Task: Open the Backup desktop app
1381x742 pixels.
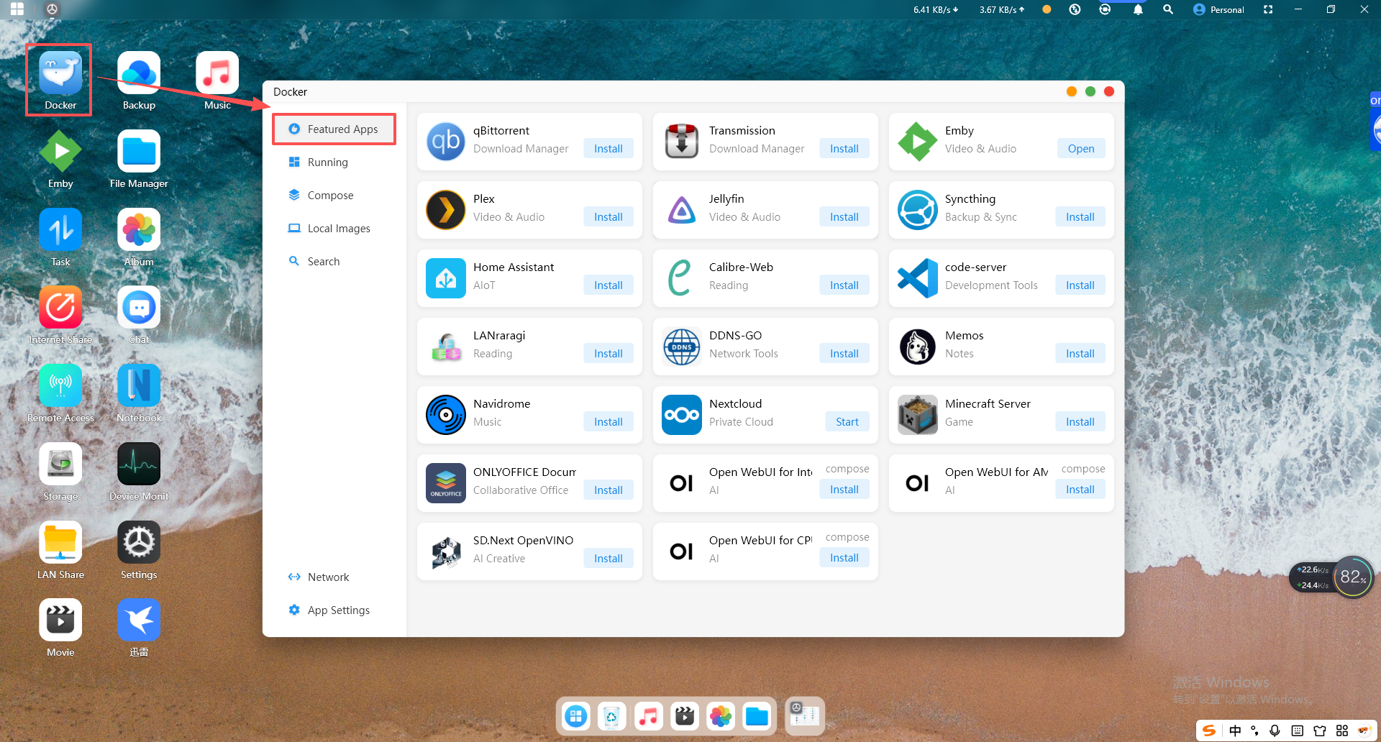Action: [x=139, y=73]
